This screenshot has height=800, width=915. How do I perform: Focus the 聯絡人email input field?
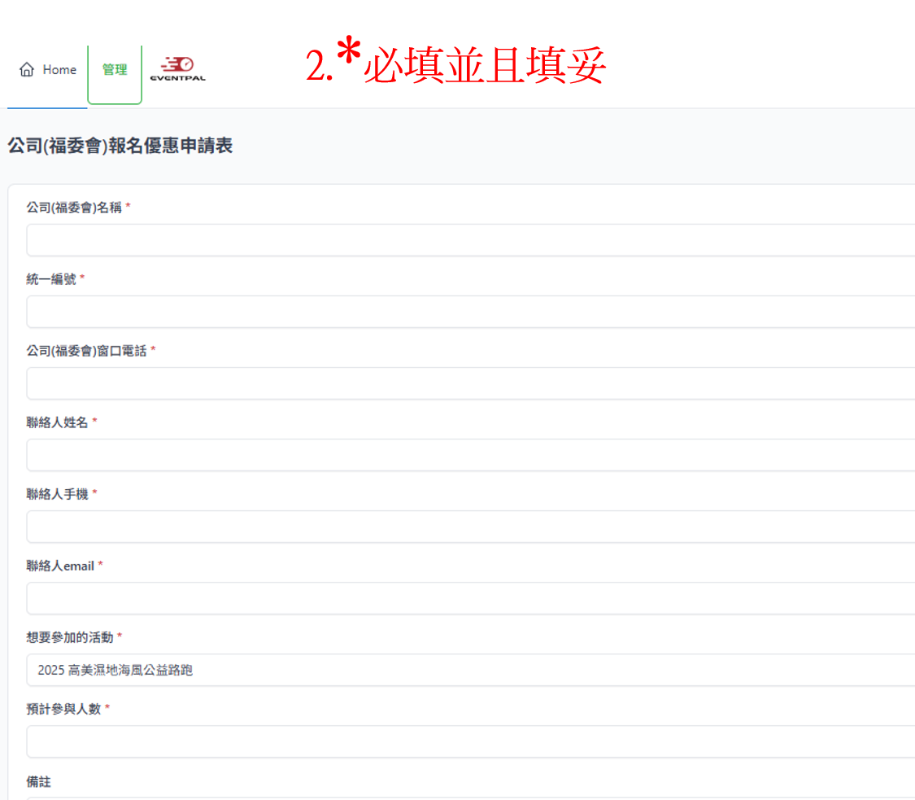tap(470, 598)
